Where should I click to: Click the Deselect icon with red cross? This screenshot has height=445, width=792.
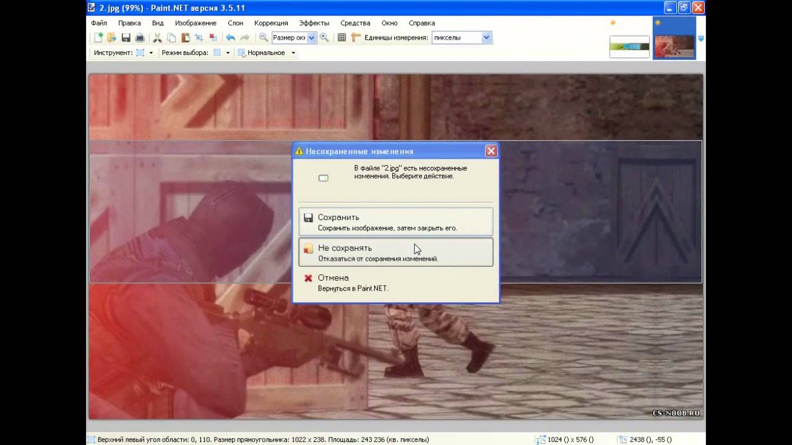[x=213, y=38]
